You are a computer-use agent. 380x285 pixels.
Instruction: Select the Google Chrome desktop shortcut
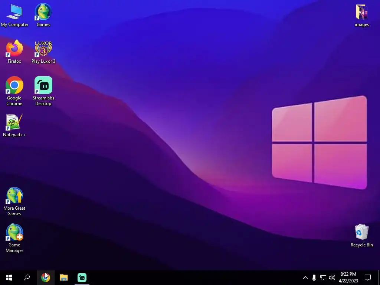[x=14, y=91]
